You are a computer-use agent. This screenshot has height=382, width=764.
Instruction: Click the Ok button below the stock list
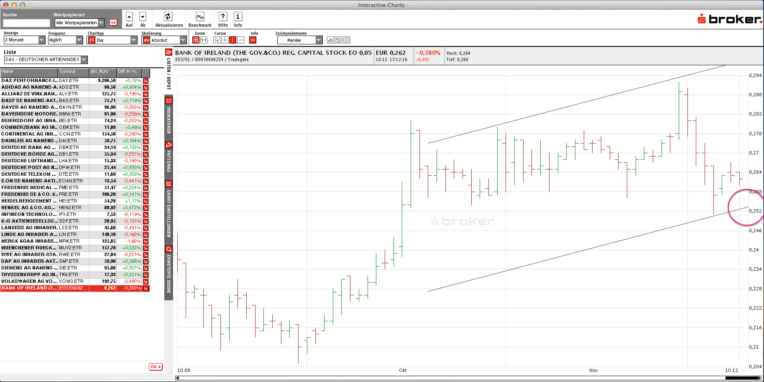click(156, 367)
